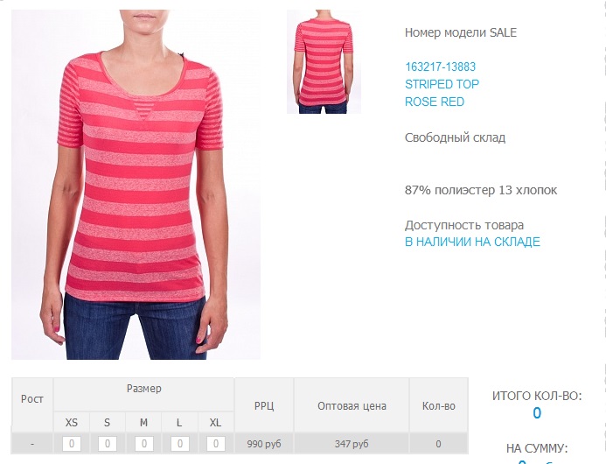
Task: Focus the L size quantity field
Action: pos(180,444)
